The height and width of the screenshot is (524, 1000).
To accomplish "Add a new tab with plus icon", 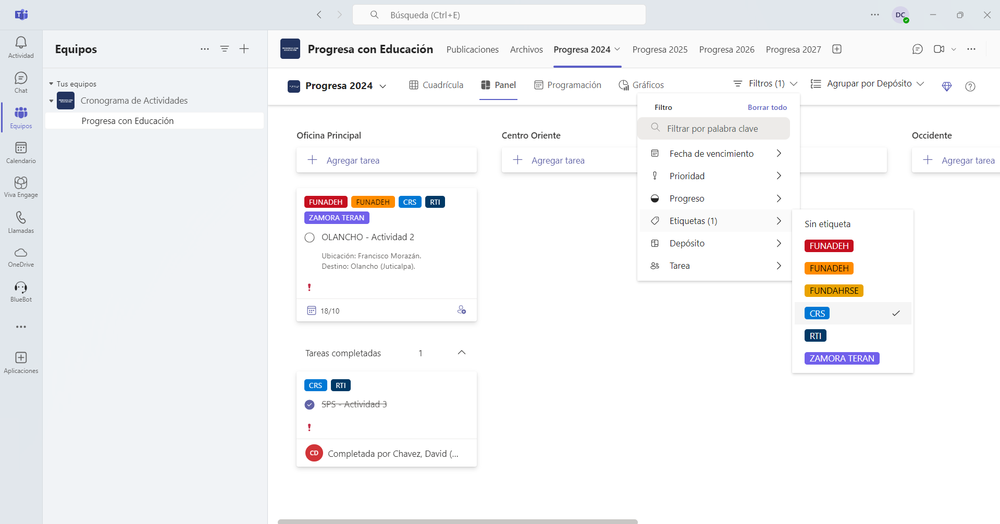I will [x=837, y=49].
